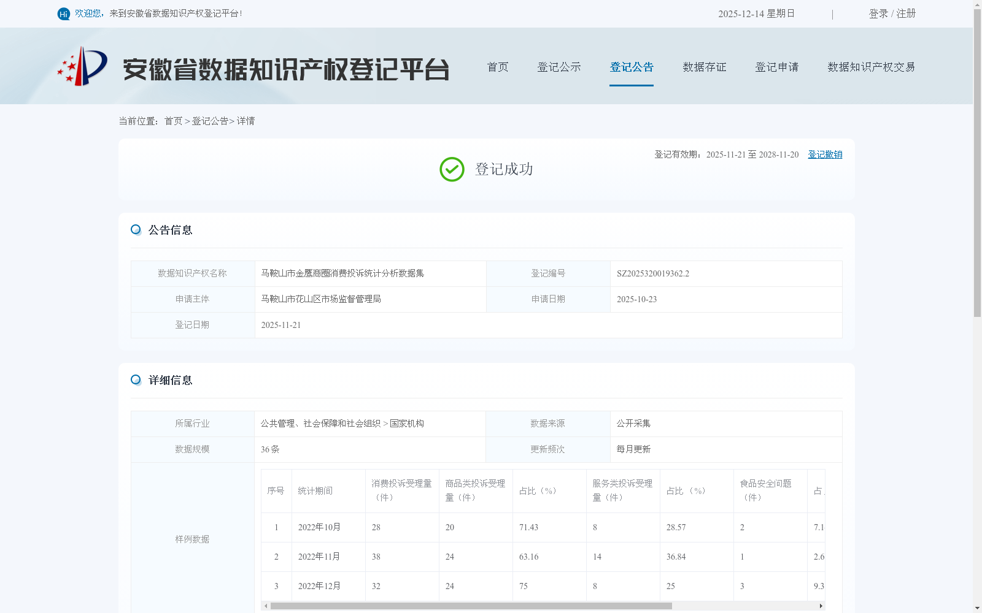
Task: Select the 首页 navigation item
Action: tap(497, 67)
